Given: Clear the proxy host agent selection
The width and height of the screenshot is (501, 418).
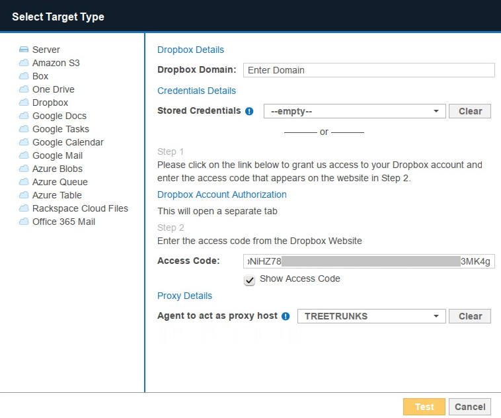Looking at the screenshot, I should [x=470, y=316].
